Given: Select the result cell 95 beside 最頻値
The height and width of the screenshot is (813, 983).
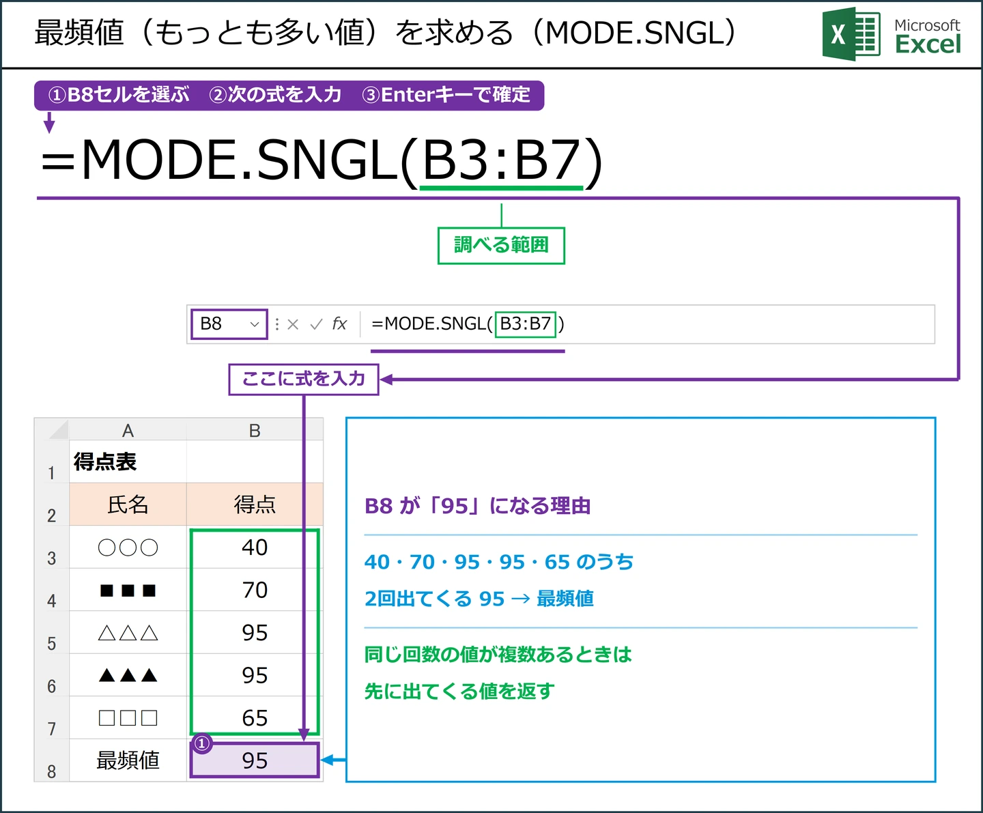Looking at the screenshot, I should (x=255, y=760).
